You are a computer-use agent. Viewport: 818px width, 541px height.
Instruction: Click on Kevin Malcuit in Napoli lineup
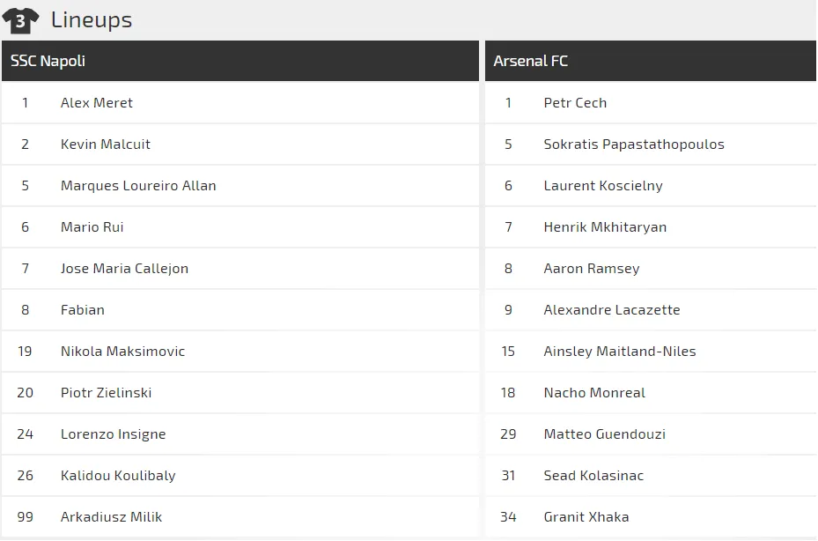tap(106, 145)
